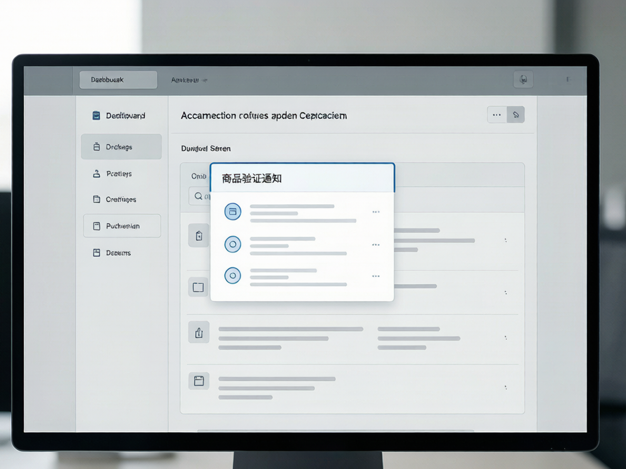Expand more options for the third popup row

coord(376,276)
